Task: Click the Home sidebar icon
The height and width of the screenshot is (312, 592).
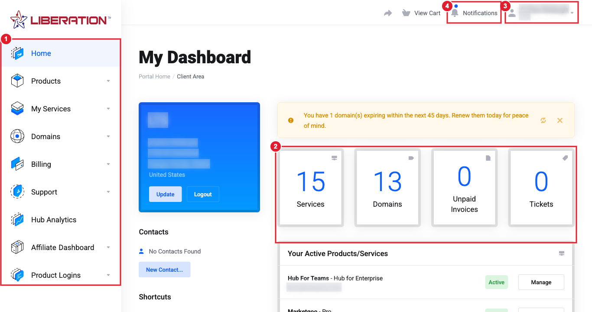Action: click(17, 53)
